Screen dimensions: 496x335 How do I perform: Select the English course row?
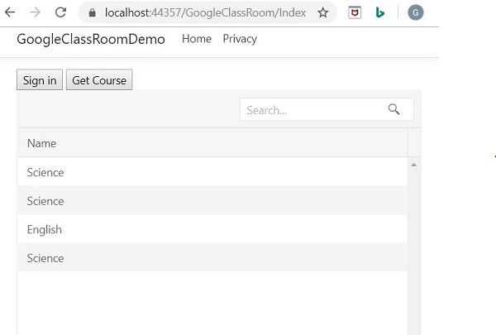pyautogui.click(x=212, y=229)
